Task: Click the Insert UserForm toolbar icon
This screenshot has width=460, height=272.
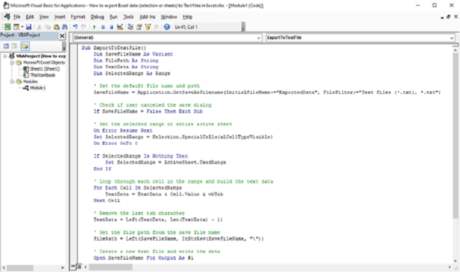Action: pyautogui.click(x=16, y=27)
